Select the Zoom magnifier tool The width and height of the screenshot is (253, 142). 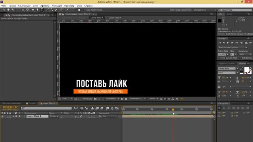13,10
